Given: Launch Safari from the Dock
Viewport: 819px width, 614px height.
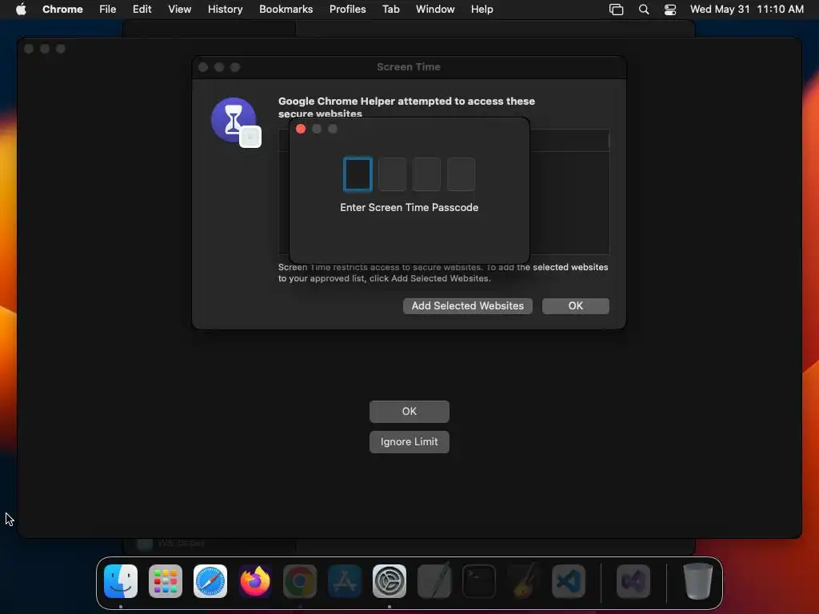Looking at the screenshot, I should (210, 581).
